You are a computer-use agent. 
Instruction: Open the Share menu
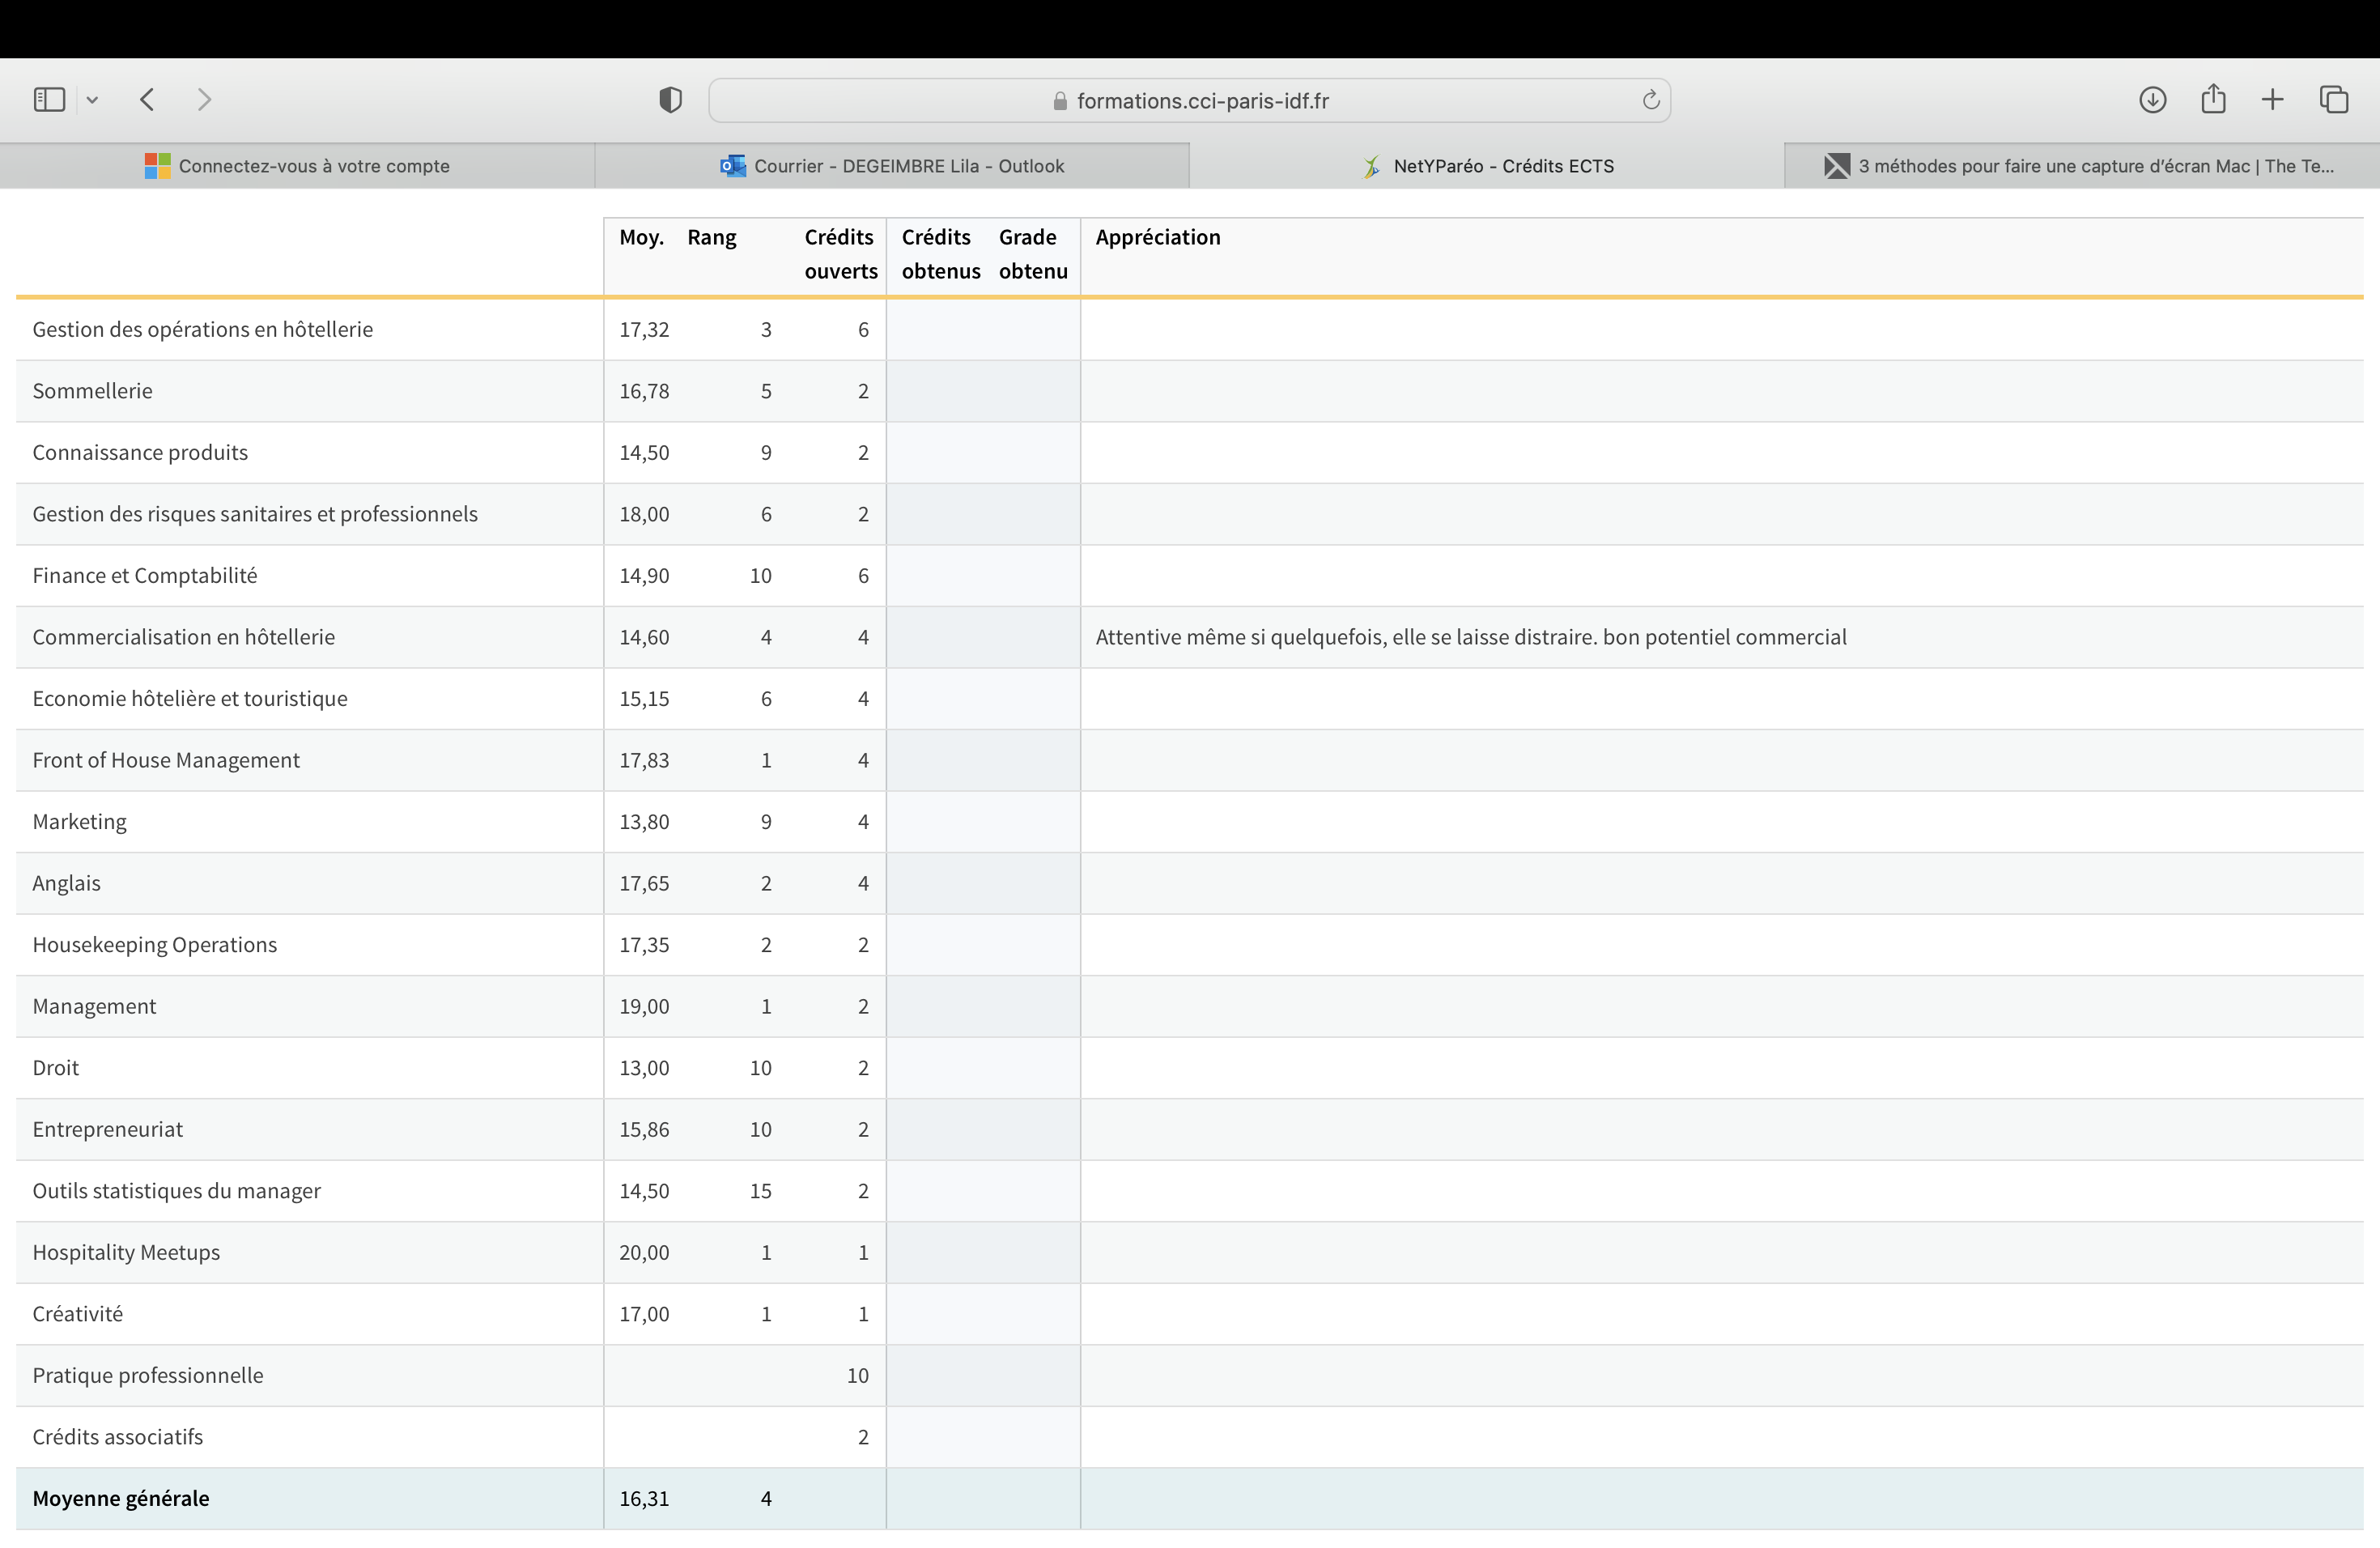[2213, 99]
